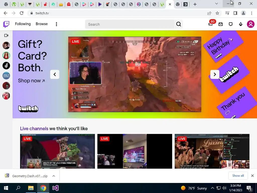Share this page via the share icon
This screenshot has height=193, width=257.
209,13
